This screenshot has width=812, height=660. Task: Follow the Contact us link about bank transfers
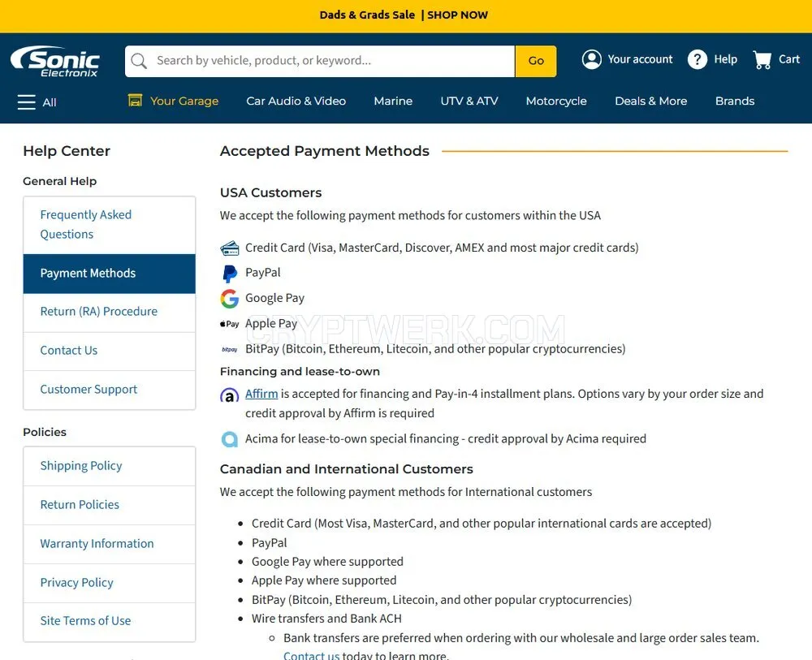click(311, 655)
